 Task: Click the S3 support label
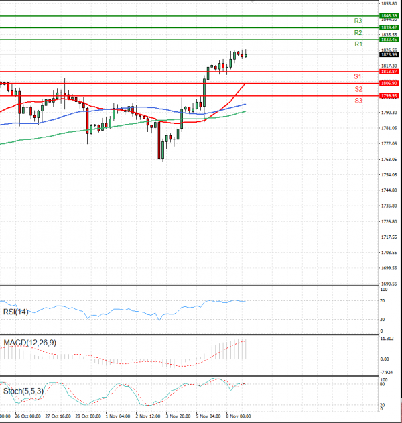point(358,101)
